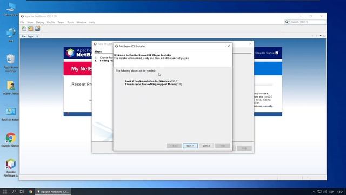346x195 pixels.
Task: Open the View menu
Action: coord(30,22)
